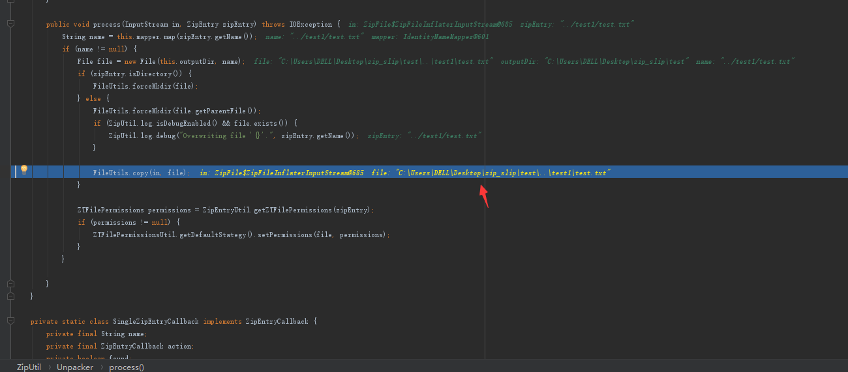Click the 'if (permissions != null)' line

[x=129, y=222]
